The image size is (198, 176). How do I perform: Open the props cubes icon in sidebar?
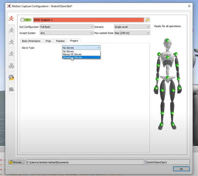pyautogui.click(x=11, y=66)
